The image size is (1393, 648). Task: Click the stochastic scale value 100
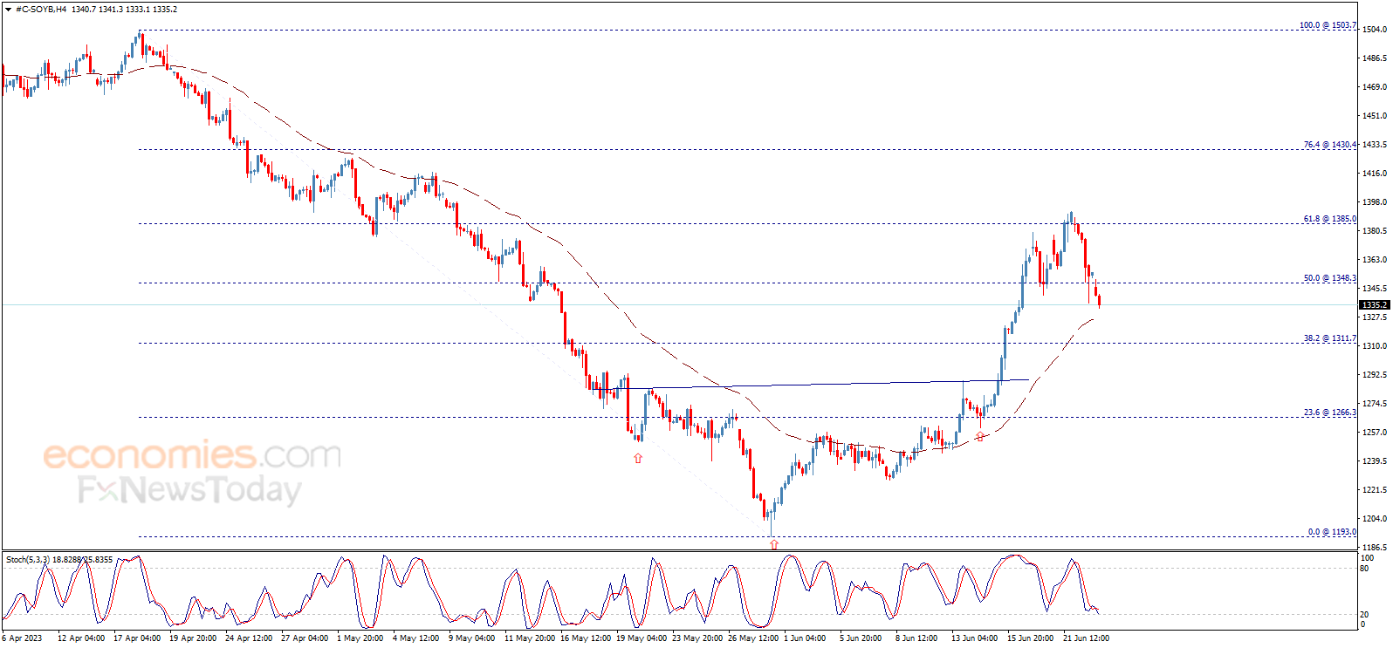(1367, 558)
